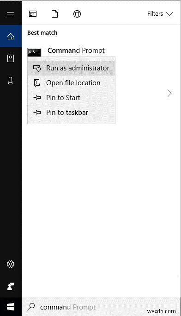Select Pin to Start

coord(71,98)
